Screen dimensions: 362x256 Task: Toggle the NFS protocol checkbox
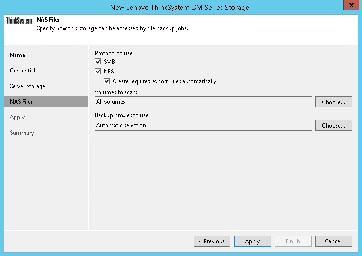98,72
